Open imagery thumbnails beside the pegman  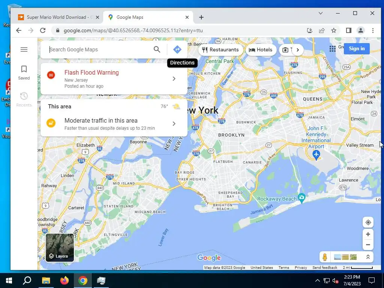pos(345,257)
